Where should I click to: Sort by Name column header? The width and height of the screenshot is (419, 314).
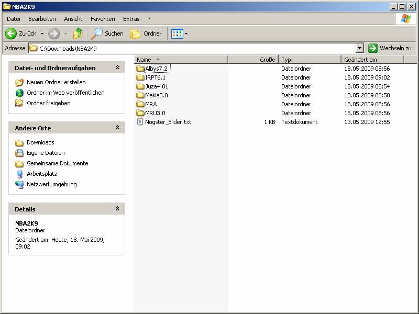click(x=181, y=59)
